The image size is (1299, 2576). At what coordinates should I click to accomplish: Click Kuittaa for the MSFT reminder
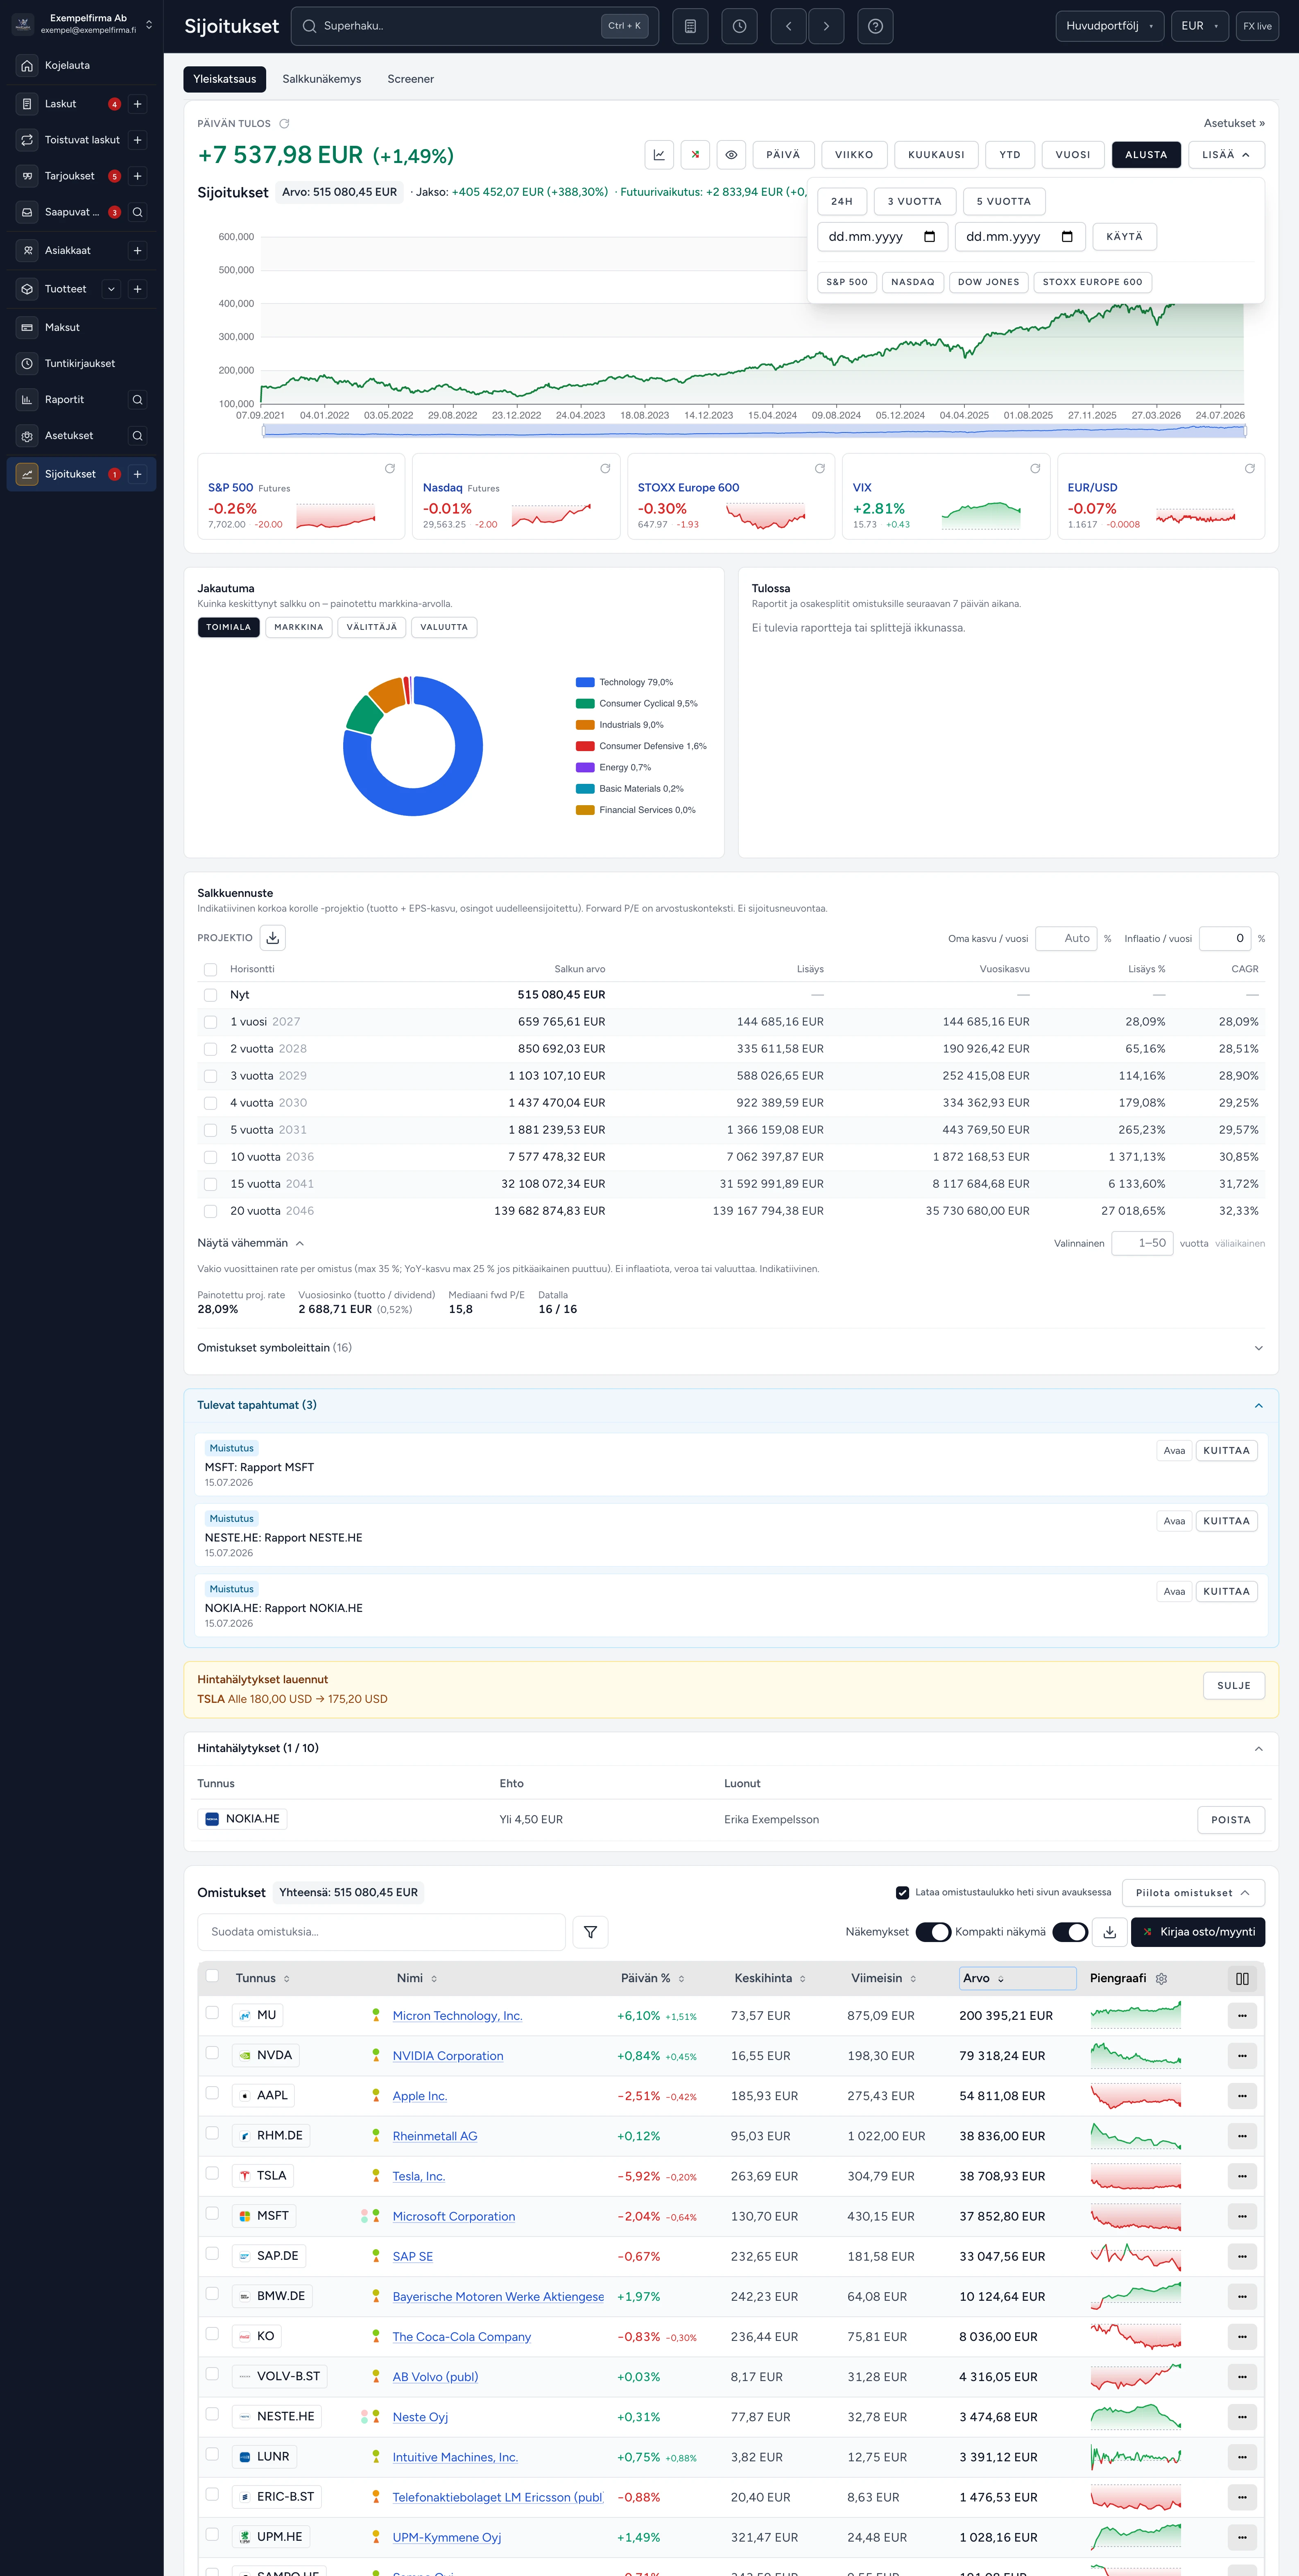coord(1226,1451)
